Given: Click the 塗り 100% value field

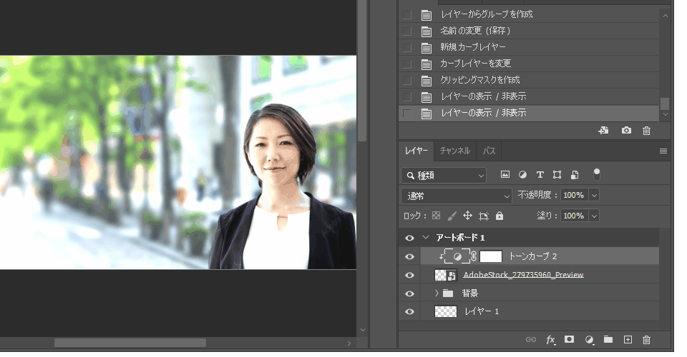Looking at the screenshot, I should coord(573,216).
